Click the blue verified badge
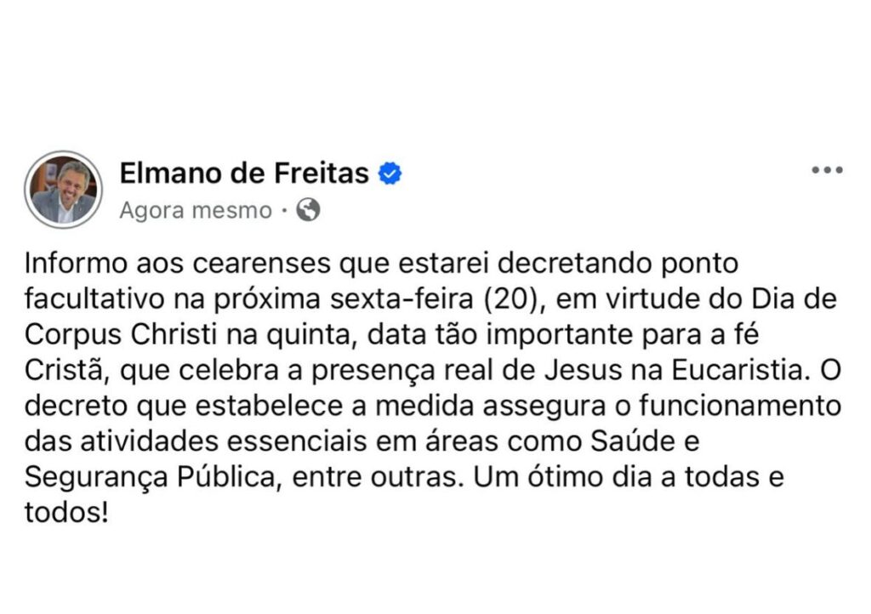 [390, 173]
